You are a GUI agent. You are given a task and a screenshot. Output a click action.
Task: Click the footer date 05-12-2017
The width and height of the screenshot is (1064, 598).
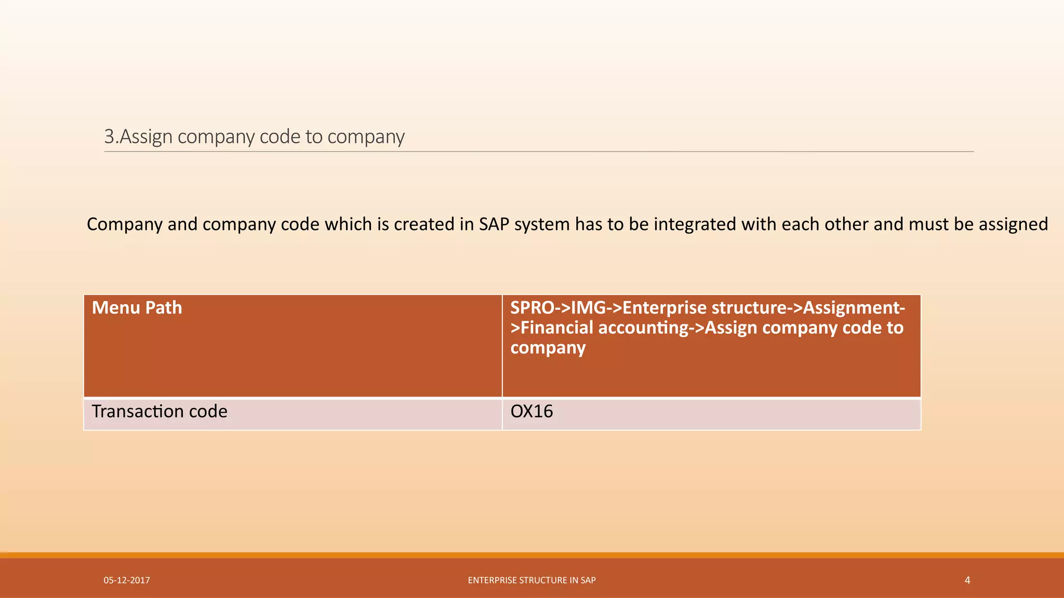click(x=127, y=580)
